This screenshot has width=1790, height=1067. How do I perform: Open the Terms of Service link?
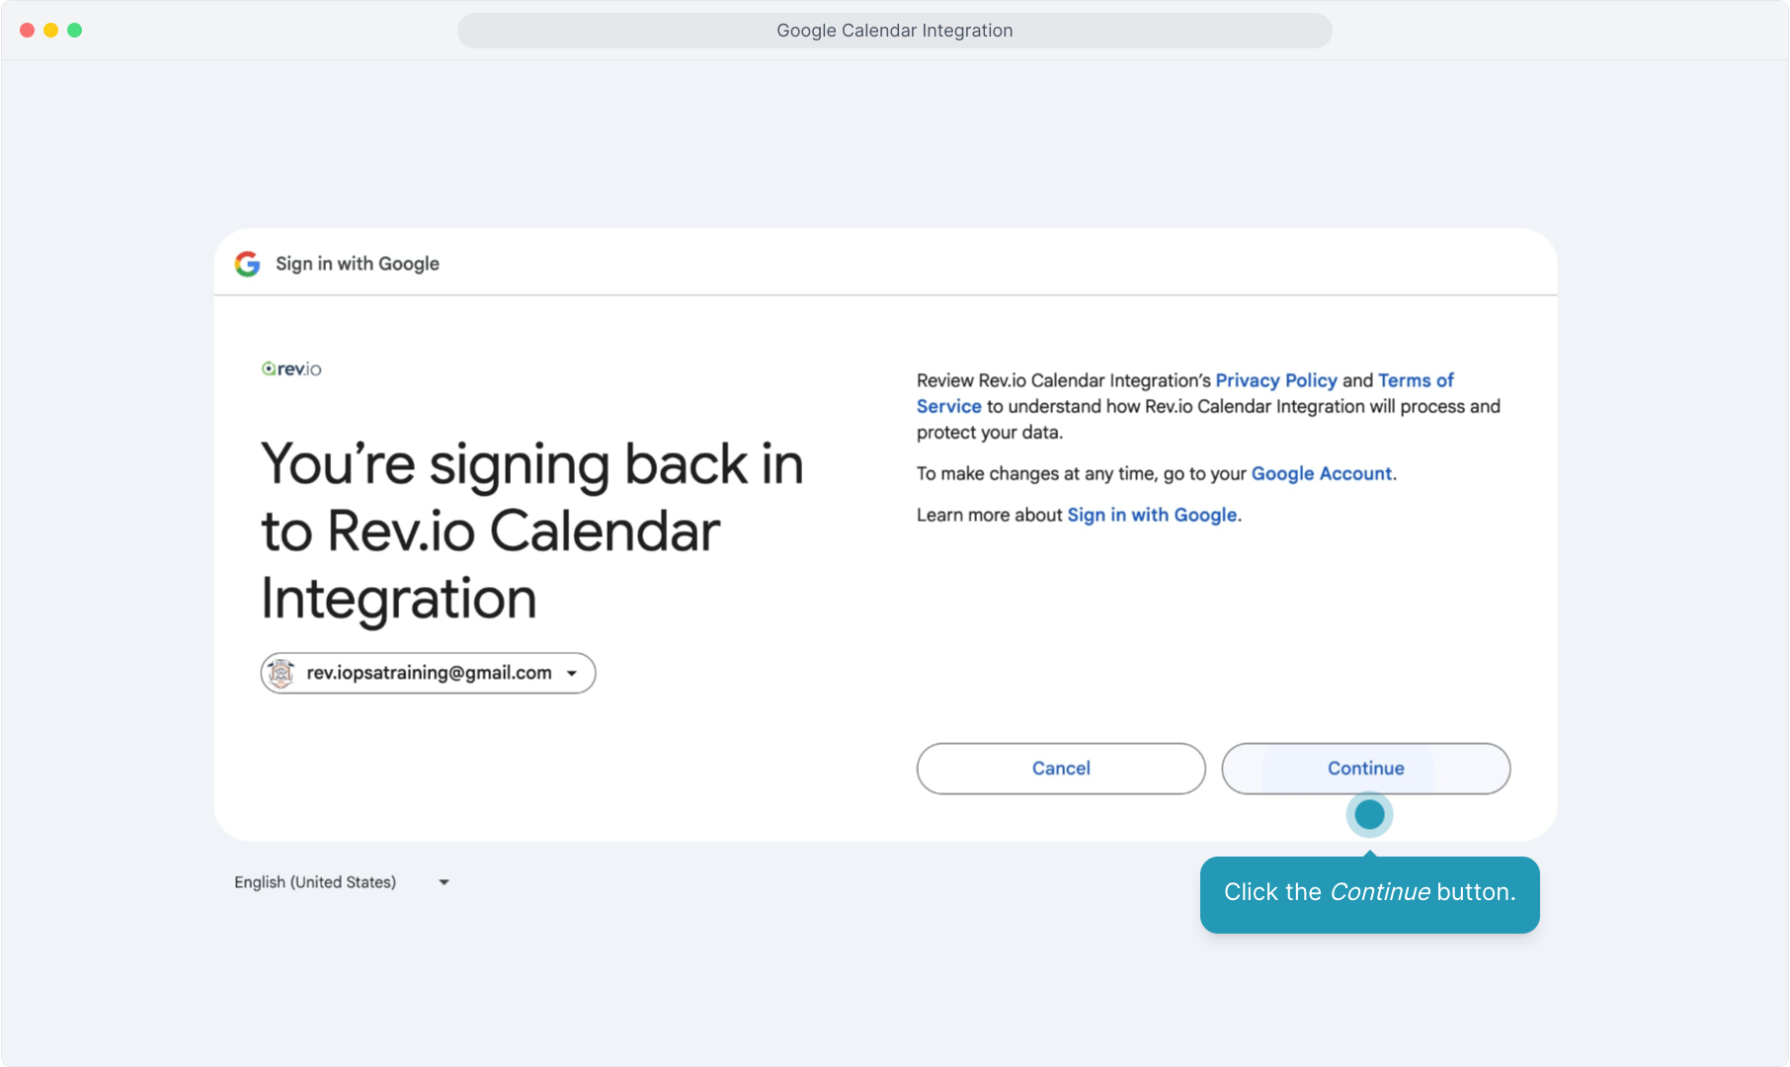[1415, 380]
